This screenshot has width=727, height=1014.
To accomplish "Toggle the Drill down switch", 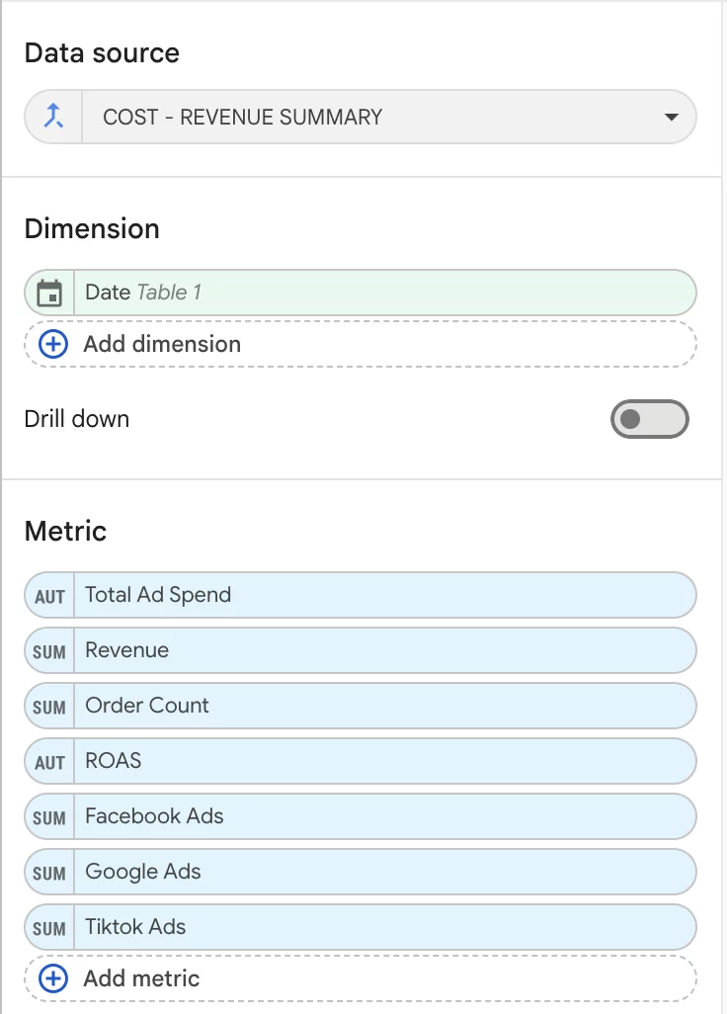I will [649, 419].
